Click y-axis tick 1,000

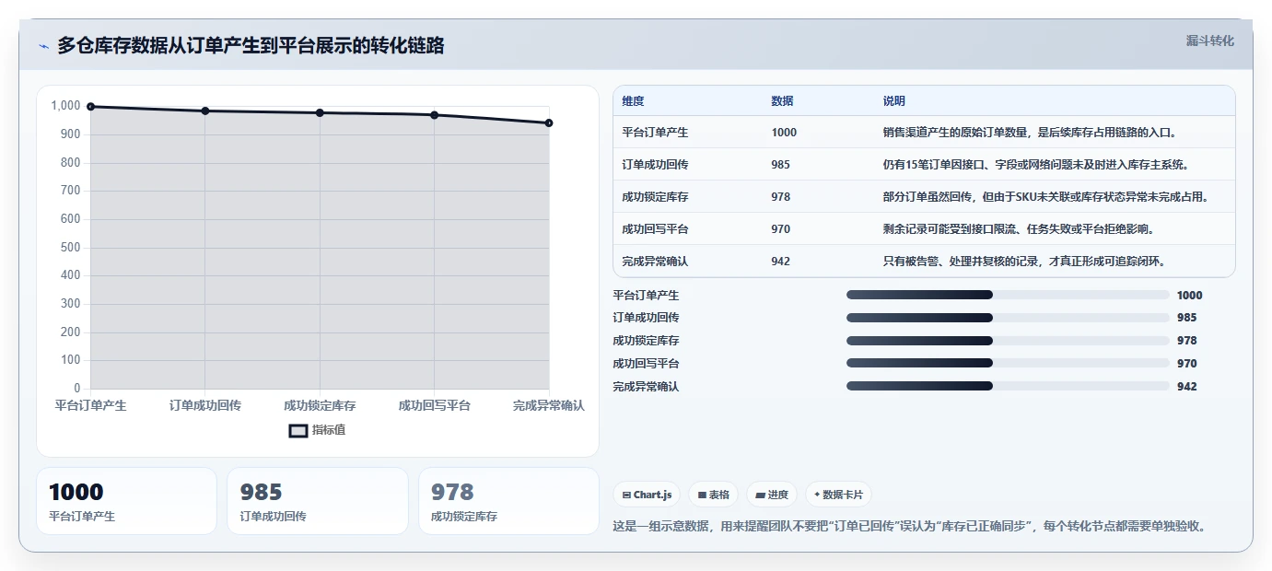point(66,106)
